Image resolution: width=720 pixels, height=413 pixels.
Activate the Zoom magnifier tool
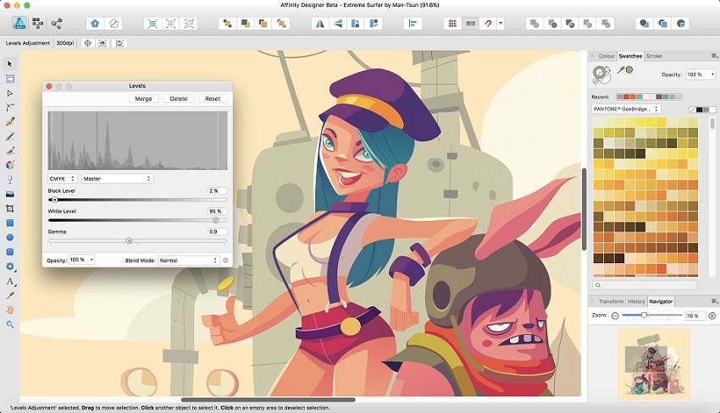[10, 324]
